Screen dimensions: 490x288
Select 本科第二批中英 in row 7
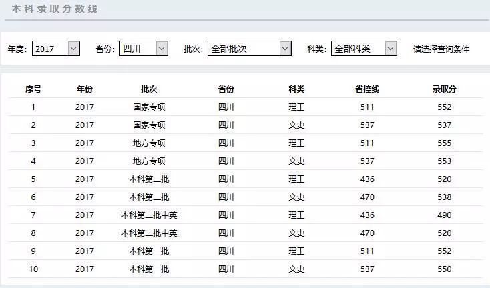point(149,215)
